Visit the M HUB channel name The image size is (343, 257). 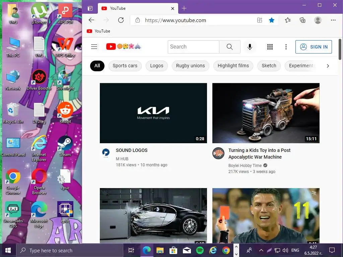pos(122,159)
